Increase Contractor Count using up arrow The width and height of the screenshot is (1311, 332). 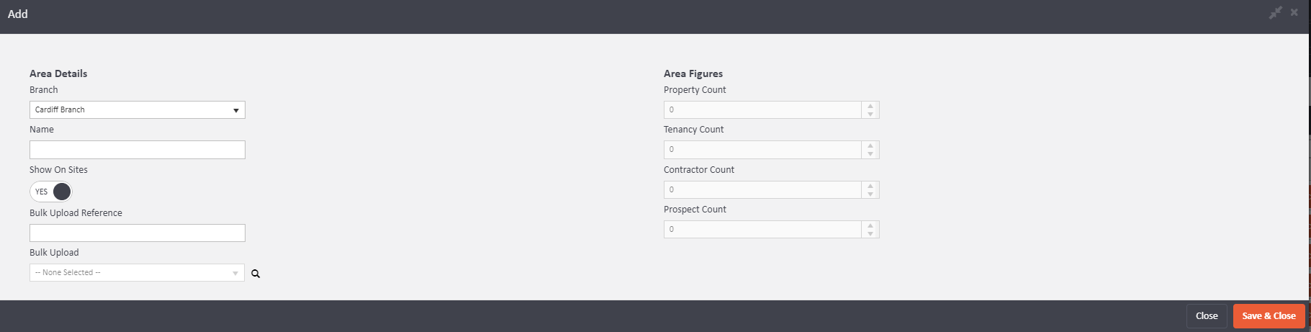pyautogui.click(x=870, y=186)
